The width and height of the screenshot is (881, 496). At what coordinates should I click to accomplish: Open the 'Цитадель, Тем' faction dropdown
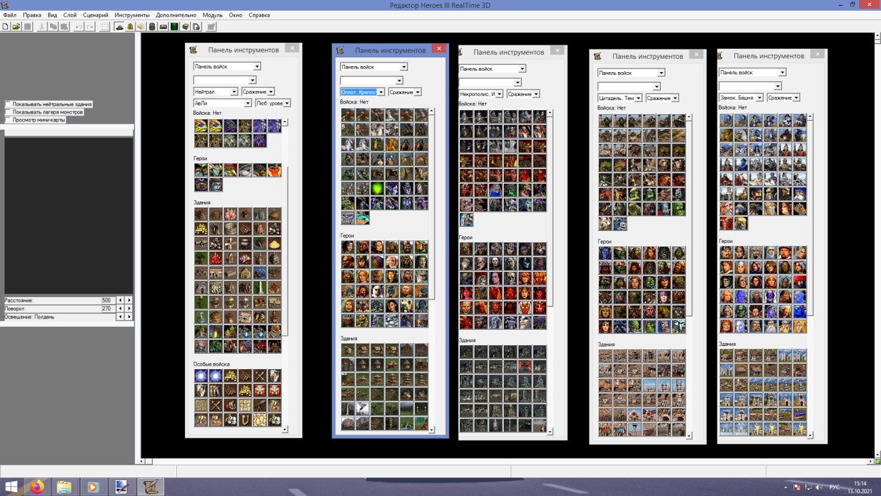click(620, 98)
